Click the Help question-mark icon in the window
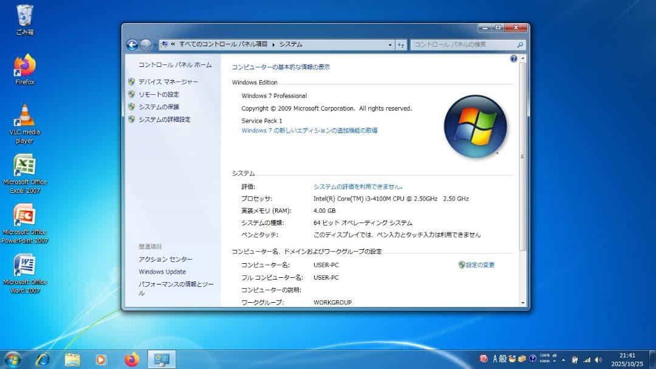This screenshot has width=656, height=369. [x=513, y=58]
